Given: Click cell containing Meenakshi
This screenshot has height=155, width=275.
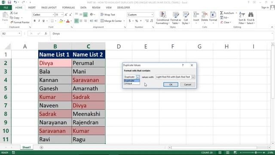Looking at the screenshot, I should pos(89,114).
